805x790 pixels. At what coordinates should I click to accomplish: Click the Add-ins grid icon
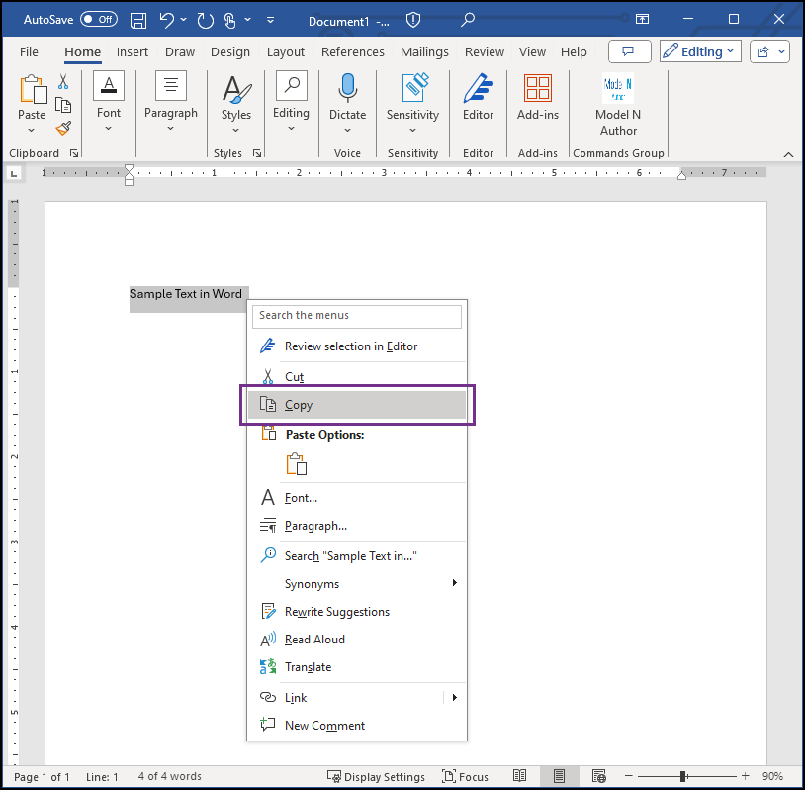[538, 88]
